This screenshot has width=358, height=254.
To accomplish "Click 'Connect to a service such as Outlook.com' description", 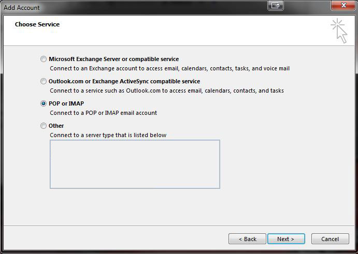I will (x=167, y=91).
